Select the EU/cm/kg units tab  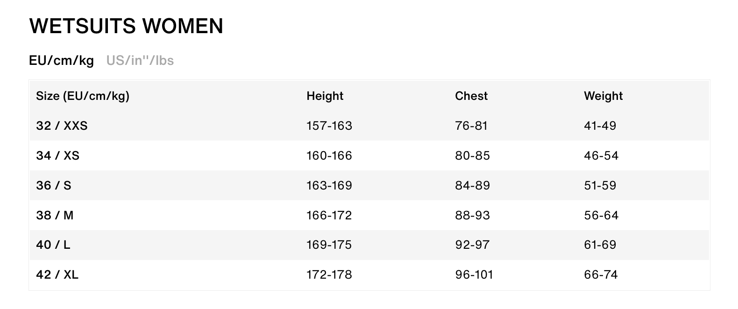(61, 61)
